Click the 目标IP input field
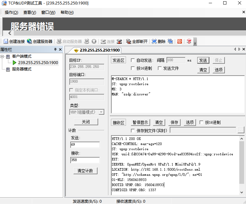 pos(87,67)
